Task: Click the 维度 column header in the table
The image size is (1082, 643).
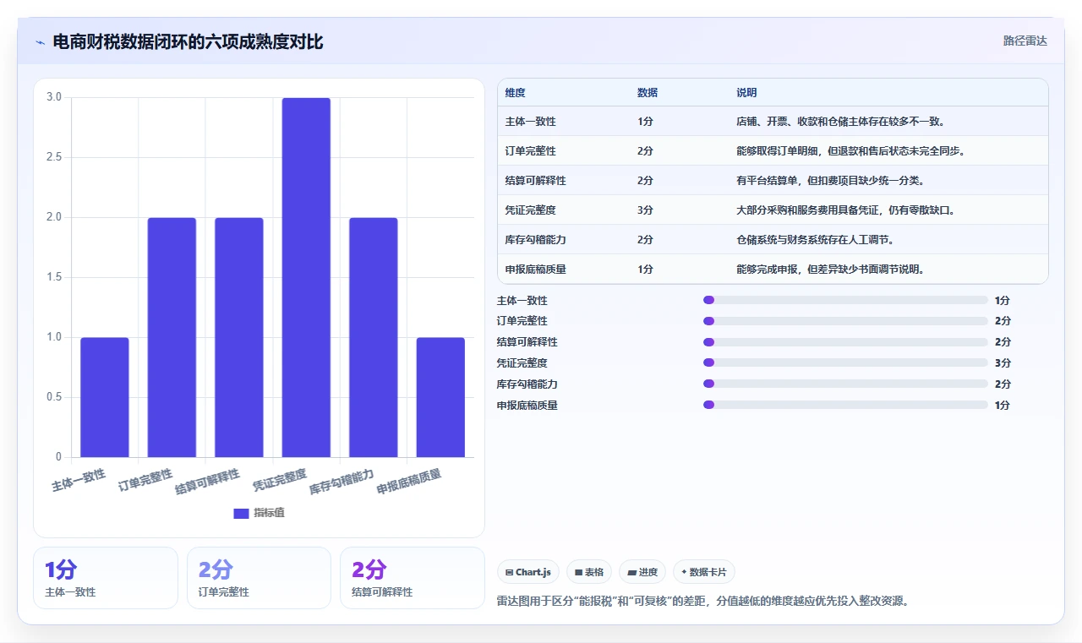Action: coord(515,93)
